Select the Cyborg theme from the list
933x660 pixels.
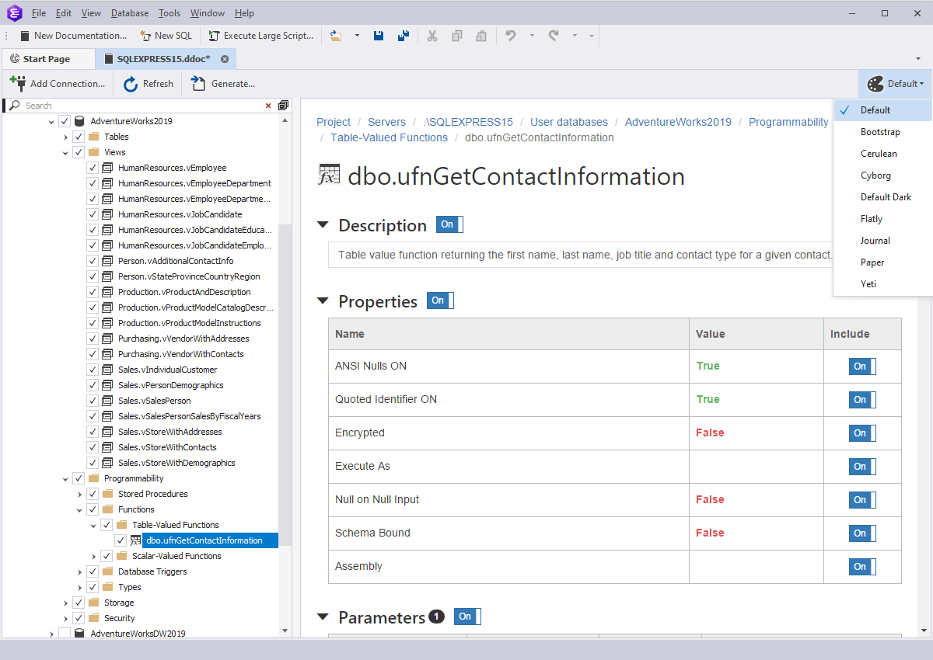coord(875,175)
